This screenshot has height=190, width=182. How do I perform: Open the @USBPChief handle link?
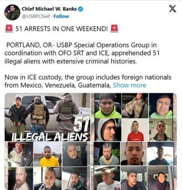click(x=36, y=16)
